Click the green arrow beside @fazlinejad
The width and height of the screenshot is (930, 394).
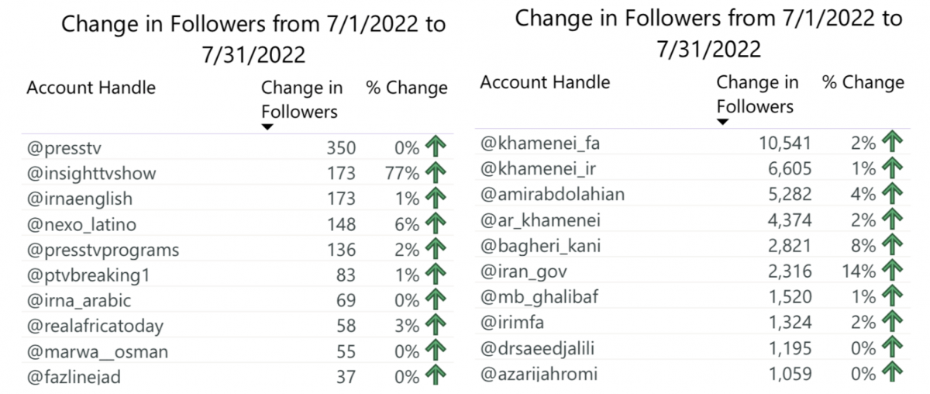[x=436, y=378]
